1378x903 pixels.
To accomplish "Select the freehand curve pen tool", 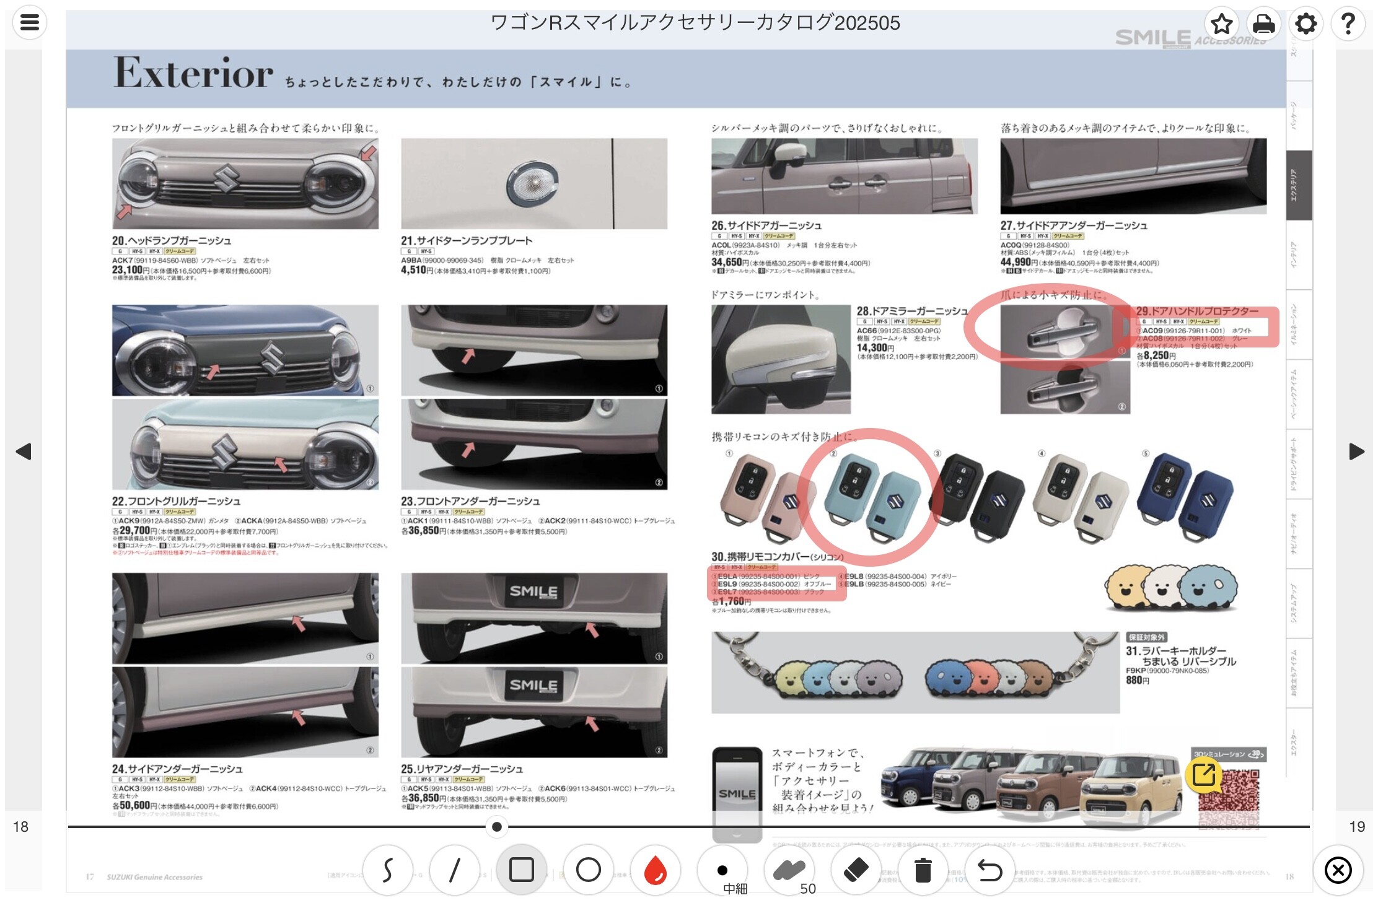I will [x=388, y=870].
